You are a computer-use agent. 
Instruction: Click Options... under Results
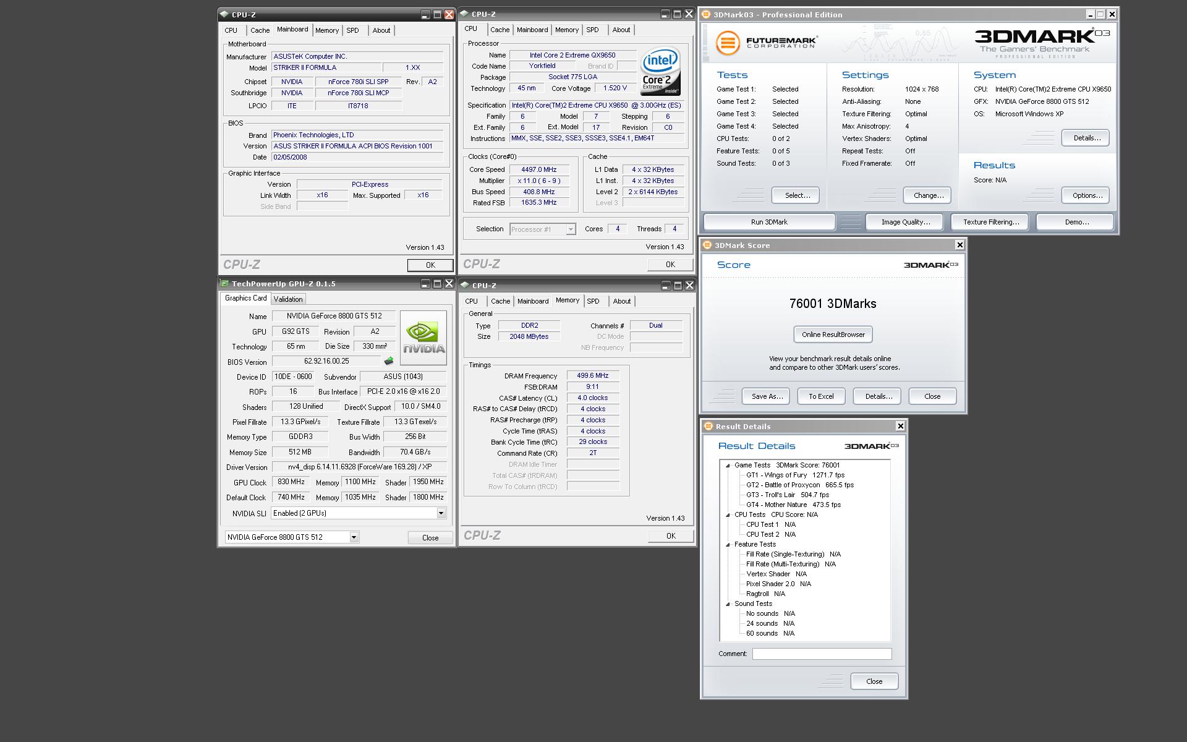(1087, 195)
